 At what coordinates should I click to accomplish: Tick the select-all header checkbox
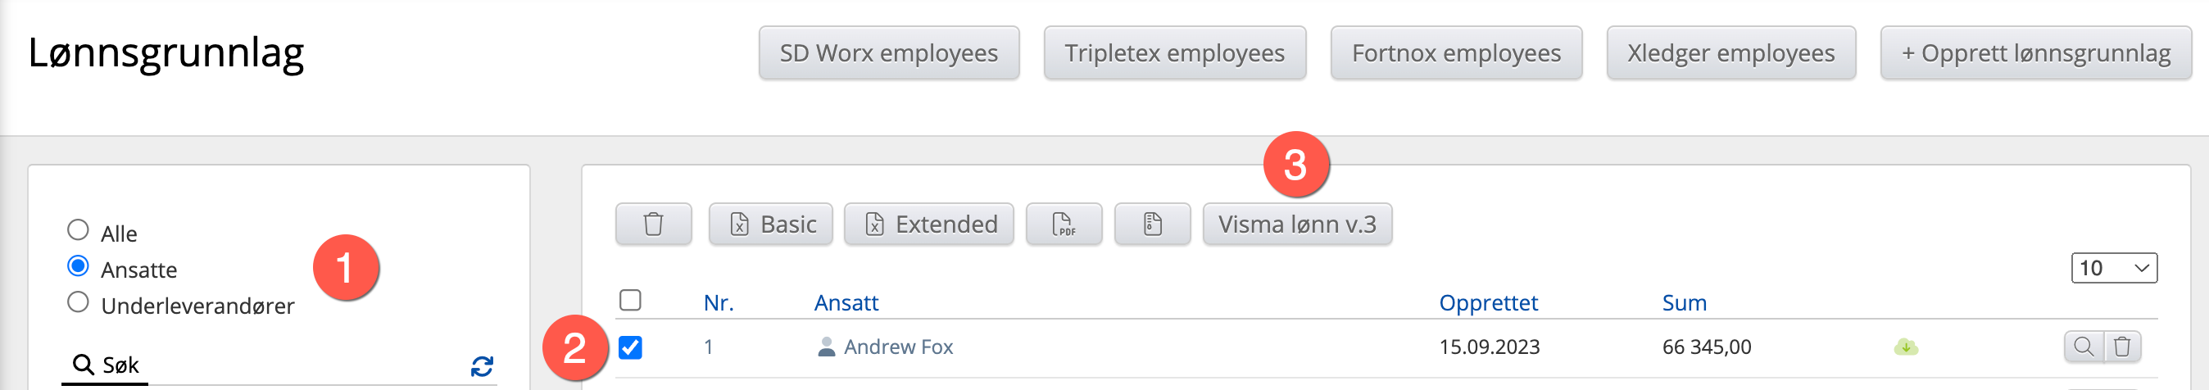630,300
